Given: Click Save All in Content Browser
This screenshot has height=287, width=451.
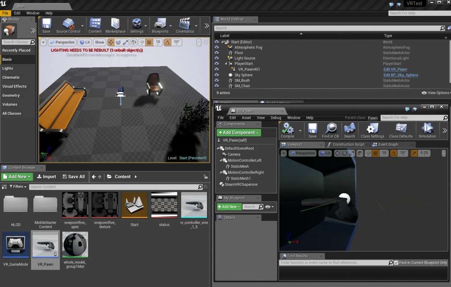Looking at the screenshot, I should click(x=74, y=177).
